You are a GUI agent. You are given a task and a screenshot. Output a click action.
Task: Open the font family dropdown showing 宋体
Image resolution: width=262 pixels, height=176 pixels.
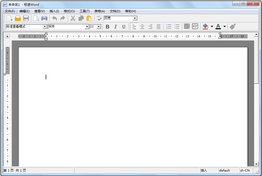87,26
